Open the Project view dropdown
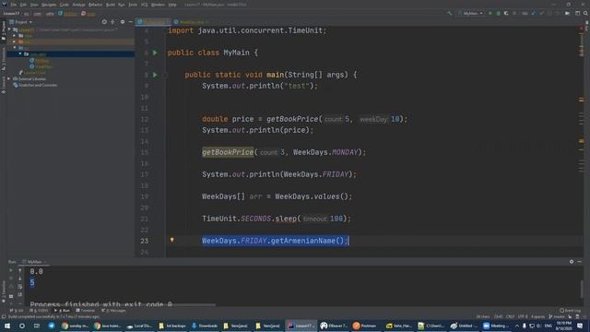This screenshot has width=590, height=332. pyautogui.click(x=20, y=22)
